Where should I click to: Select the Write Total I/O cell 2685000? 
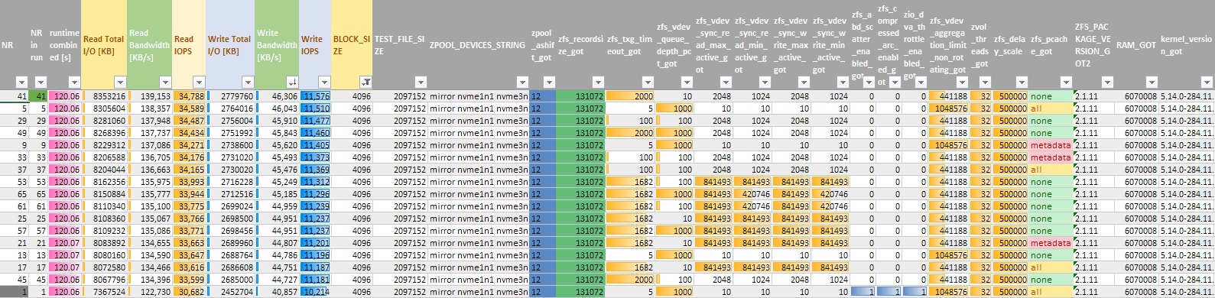click(x=230, y=280)
